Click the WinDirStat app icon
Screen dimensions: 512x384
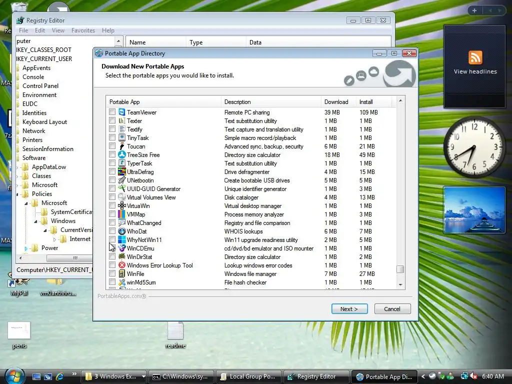pos(122,256)
